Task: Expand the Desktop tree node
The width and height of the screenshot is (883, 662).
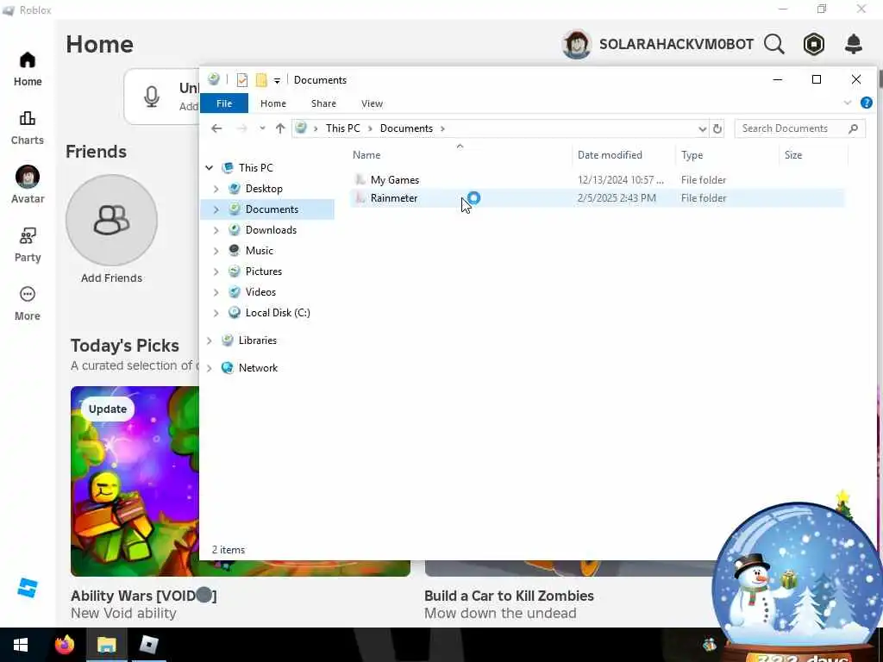Action: tap(216, 189)
